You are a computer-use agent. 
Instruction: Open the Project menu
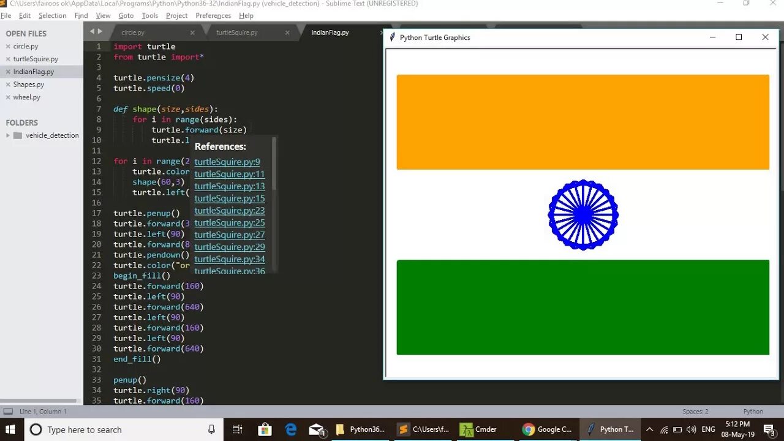pos(177,15)
